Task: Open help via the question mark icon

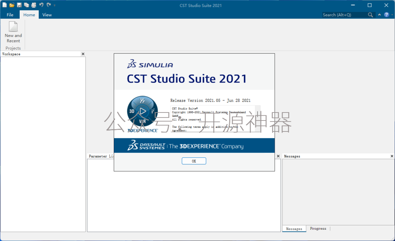Action: (387, 15)
